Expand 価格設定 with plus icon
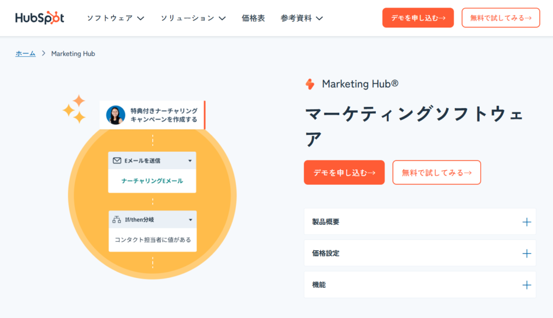Image resolution: width=553 pixels, height=318 pixels. pyautogui.click(x=527, y=254)
